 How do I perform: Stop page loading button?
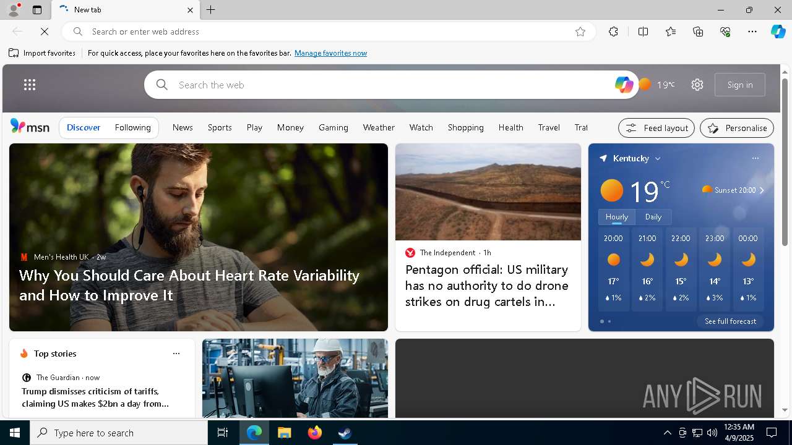pos(45,32)
